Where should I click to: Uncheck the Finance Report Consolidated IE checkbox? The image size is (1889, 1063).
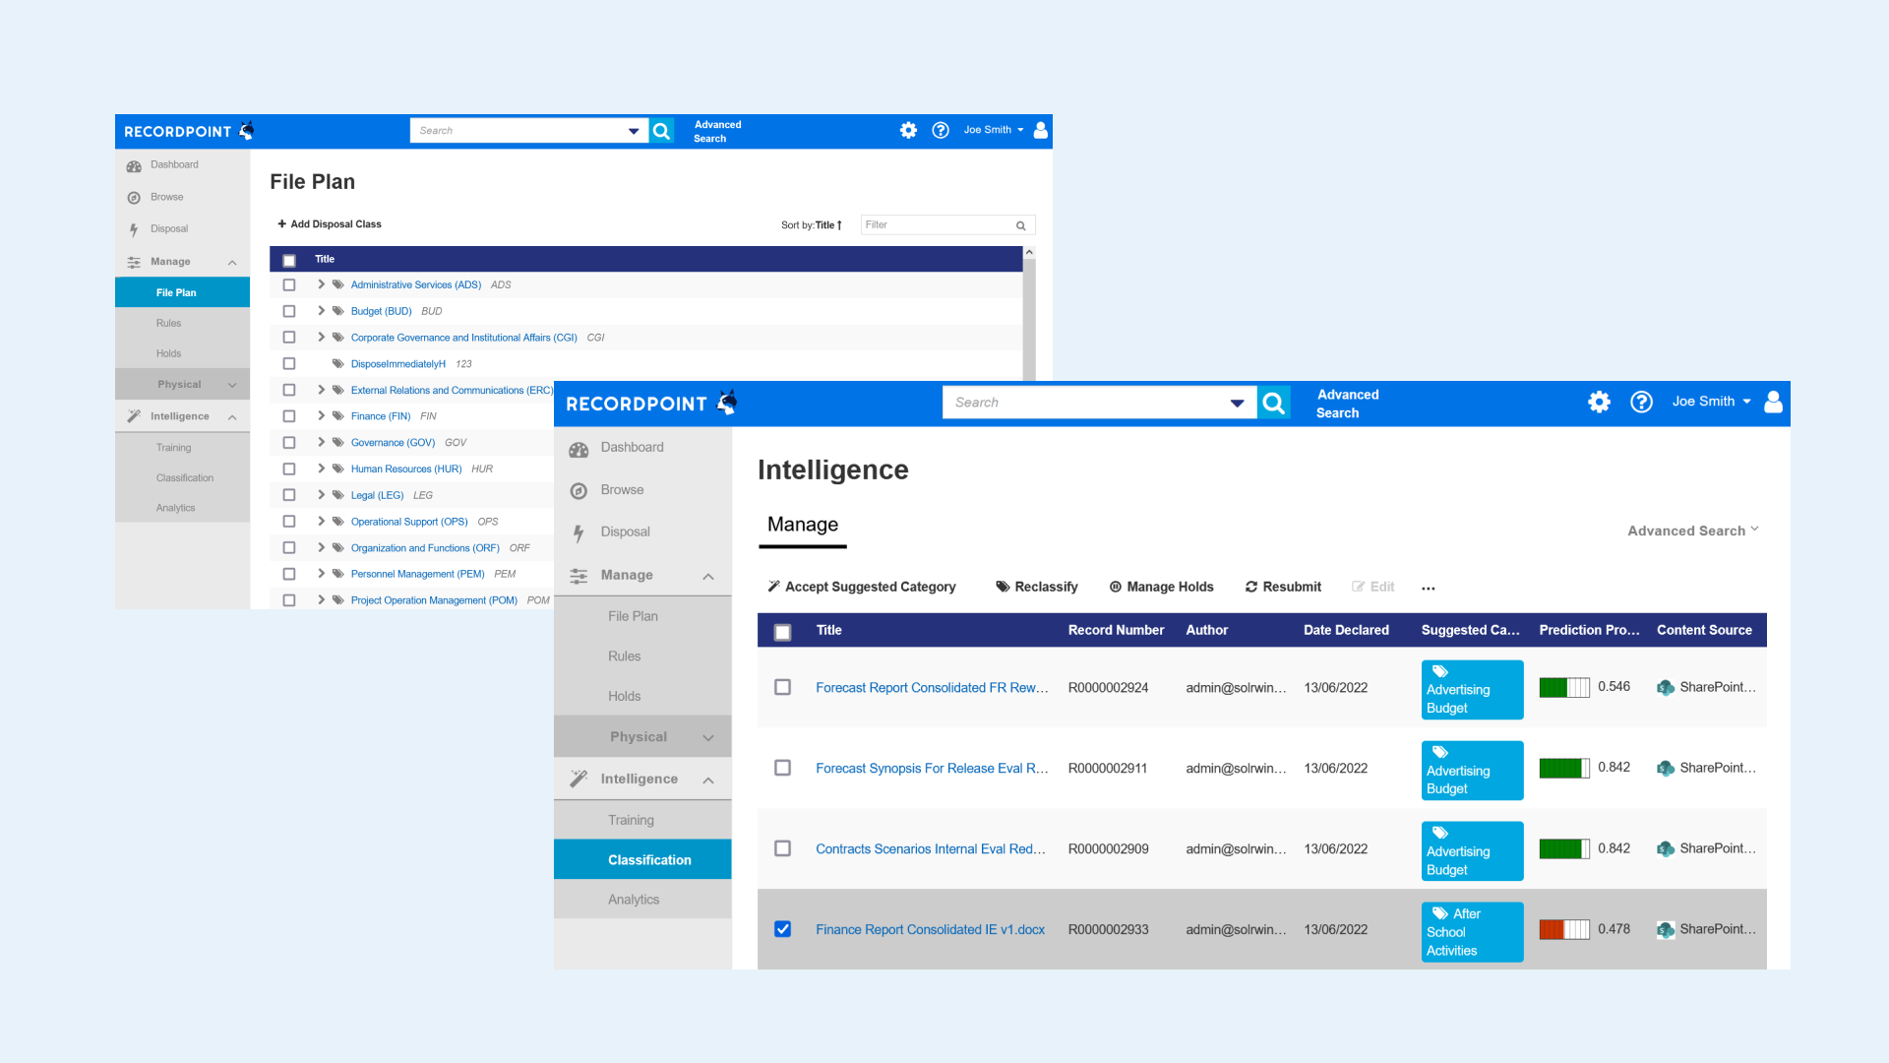click(x=782, y=929)
